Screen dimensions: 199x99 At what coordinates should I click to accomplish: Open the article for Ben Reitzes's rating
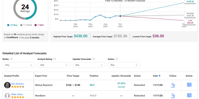click(189, 85)
